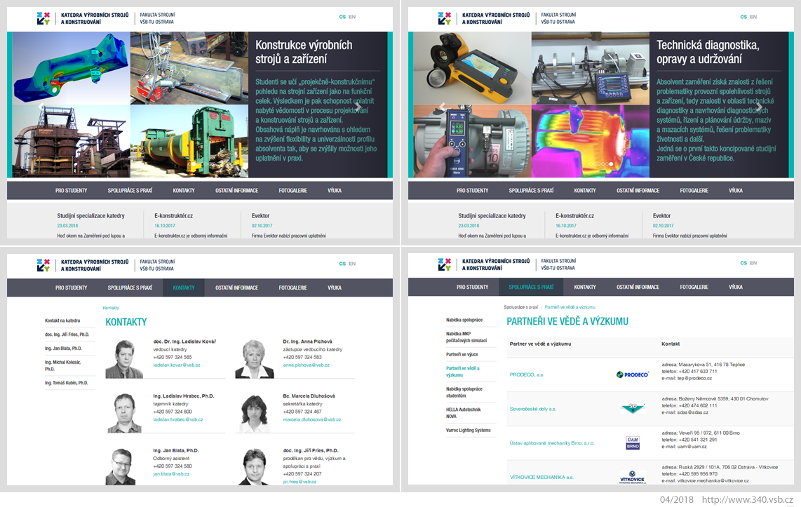The image size is (801, 507).
Task: Advance the Konstrukce výrobních strojů carousel forward
Action: [358, 107]
